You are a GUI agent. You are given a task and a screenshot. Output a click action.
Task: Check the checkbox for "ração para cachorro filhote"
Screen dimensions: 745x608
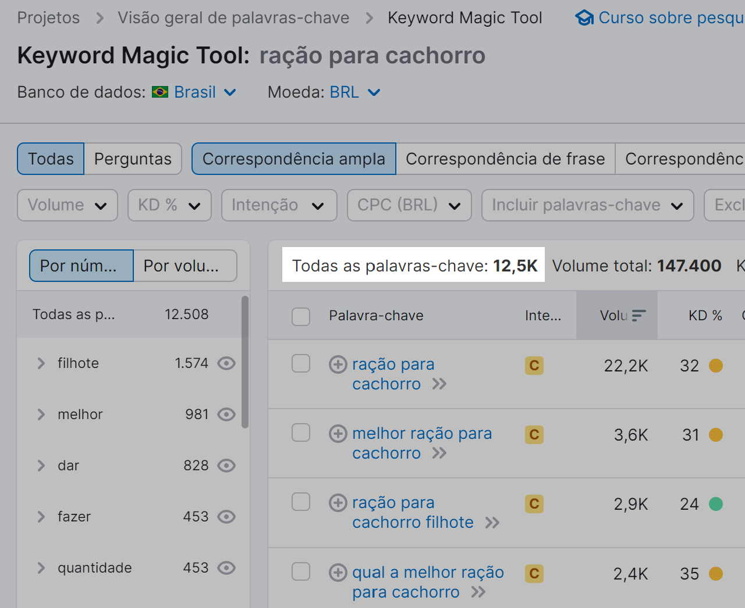click(301, 502)
